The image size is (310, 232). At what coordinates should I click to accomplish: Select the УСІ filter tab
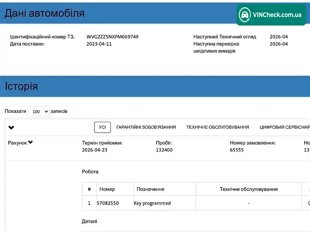point(102,127)
